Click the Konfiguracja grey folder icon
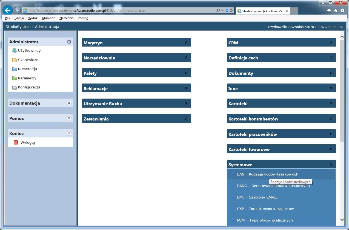349x230 pixels. 15,87
